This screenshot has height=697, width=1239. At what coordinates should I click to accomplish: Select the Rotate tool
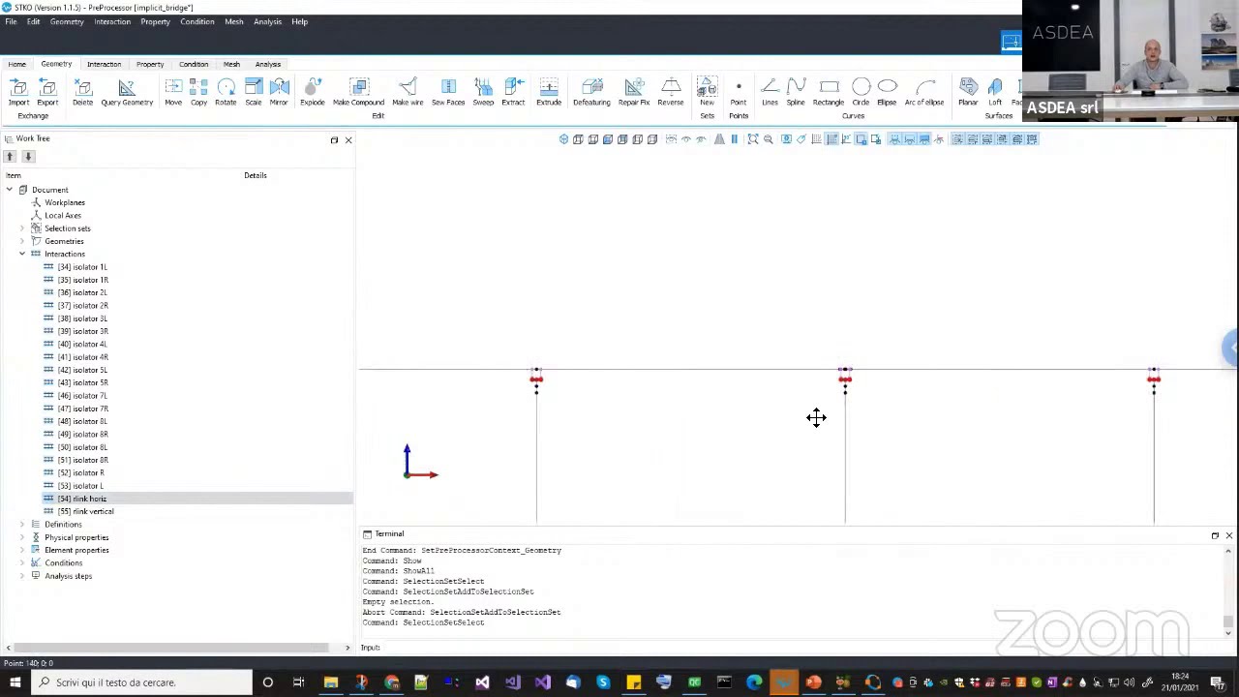226,92
